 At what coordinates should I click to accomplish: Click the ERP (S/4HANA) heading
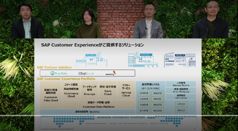151,89
